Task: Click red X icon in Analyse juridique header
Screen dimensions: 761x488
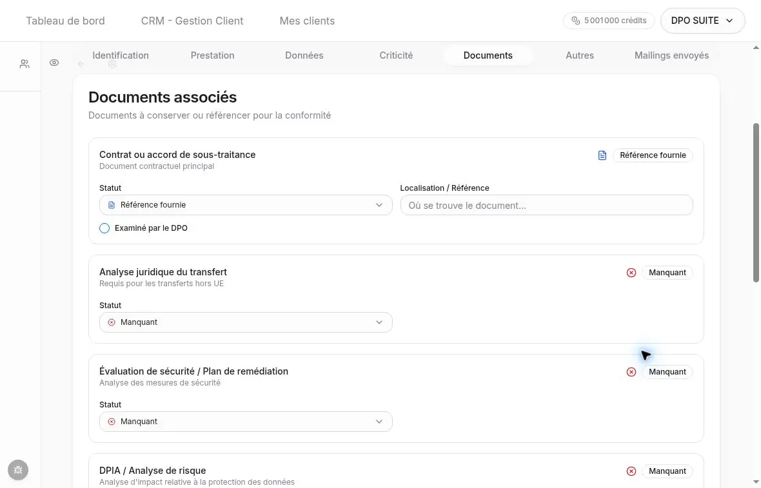Action: click(631, 273)
